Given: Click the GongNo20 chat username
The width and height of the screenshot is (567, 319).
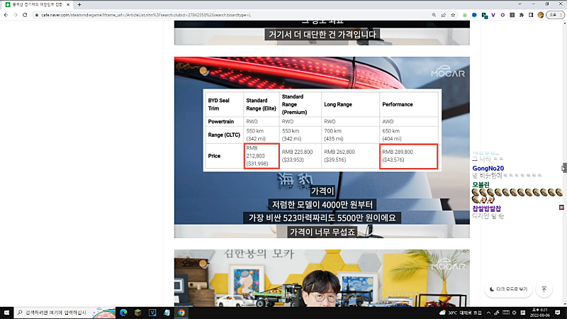Looking at the screenshot, I should 488,168.
